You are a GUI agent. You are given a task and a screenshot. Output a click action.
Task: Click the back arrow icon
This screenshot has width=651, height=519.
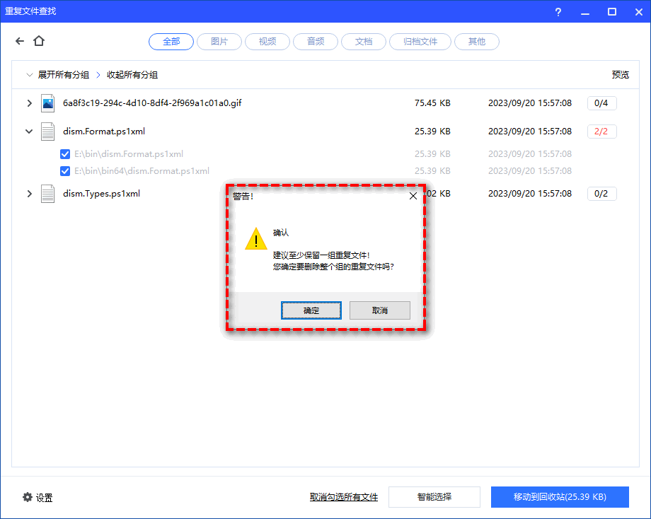point(20,42)
